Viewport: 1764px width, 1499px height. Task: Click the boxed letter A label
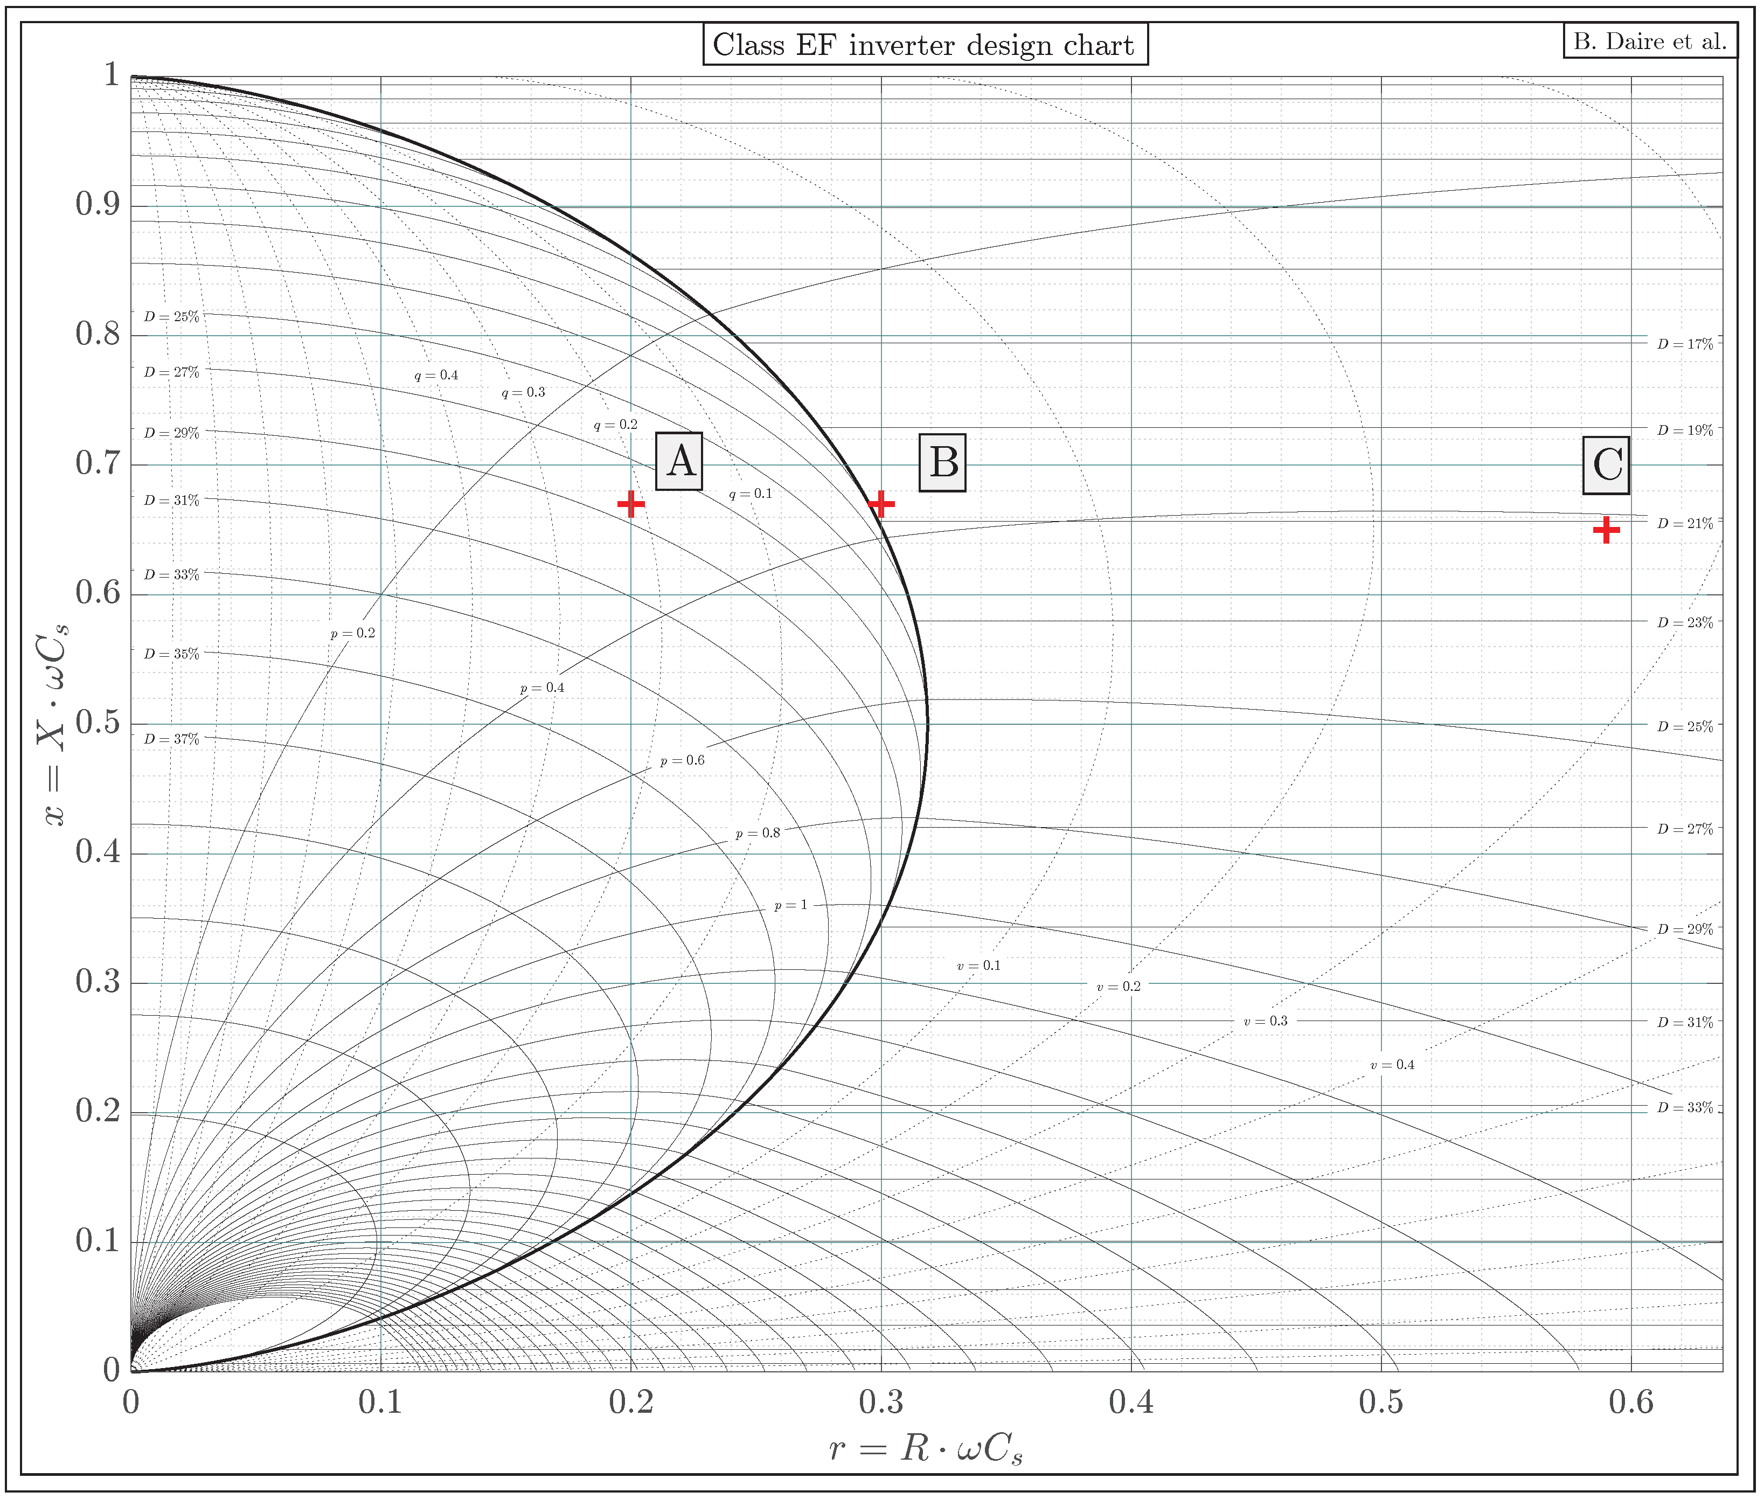pos(680,461)
